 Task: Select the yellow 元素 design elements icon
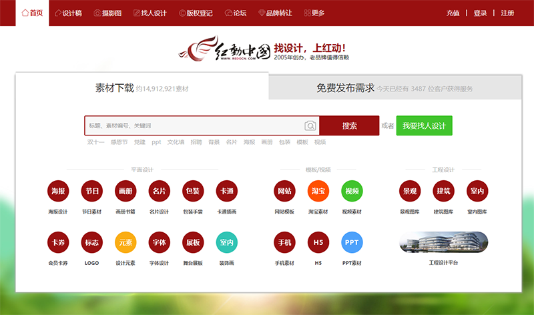pyautogui.click(x=125, y=242)
